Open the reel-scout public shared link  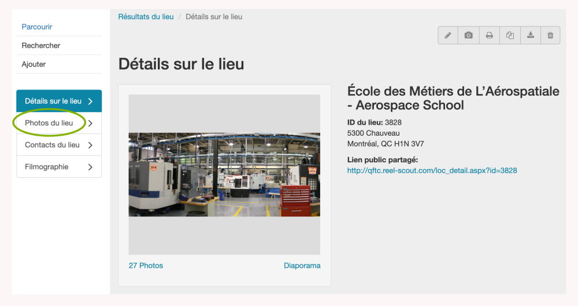pyautogui.click(x=432, y=170)
